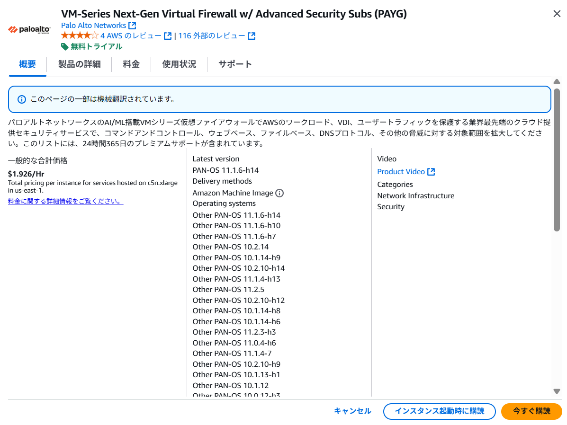Click the star rating display

80,36
